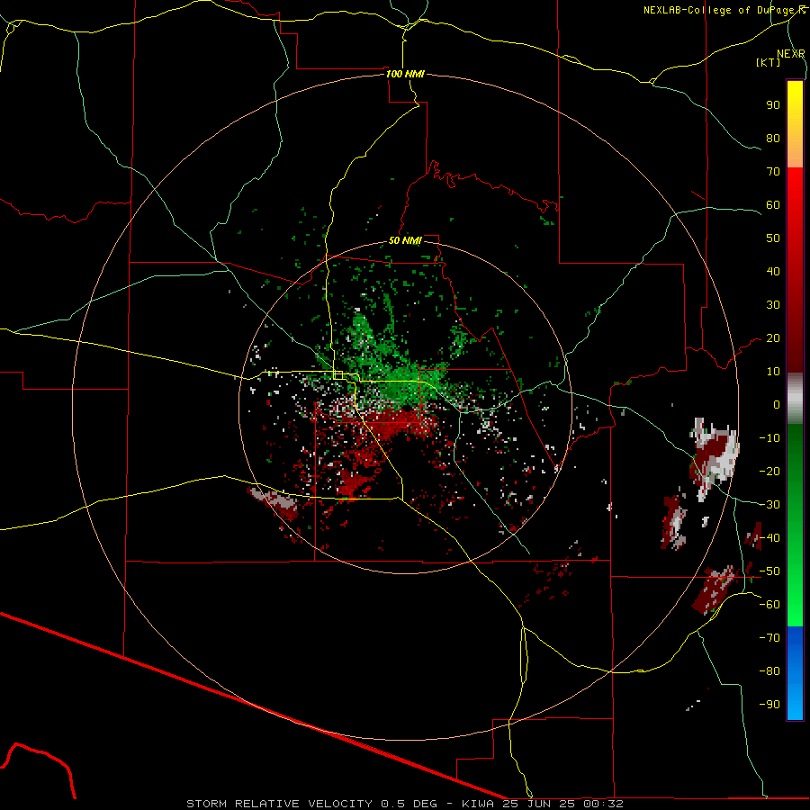Click the 30 value on the velocity scale
Viewport: 810px width, 810px height.
[773, 304]
